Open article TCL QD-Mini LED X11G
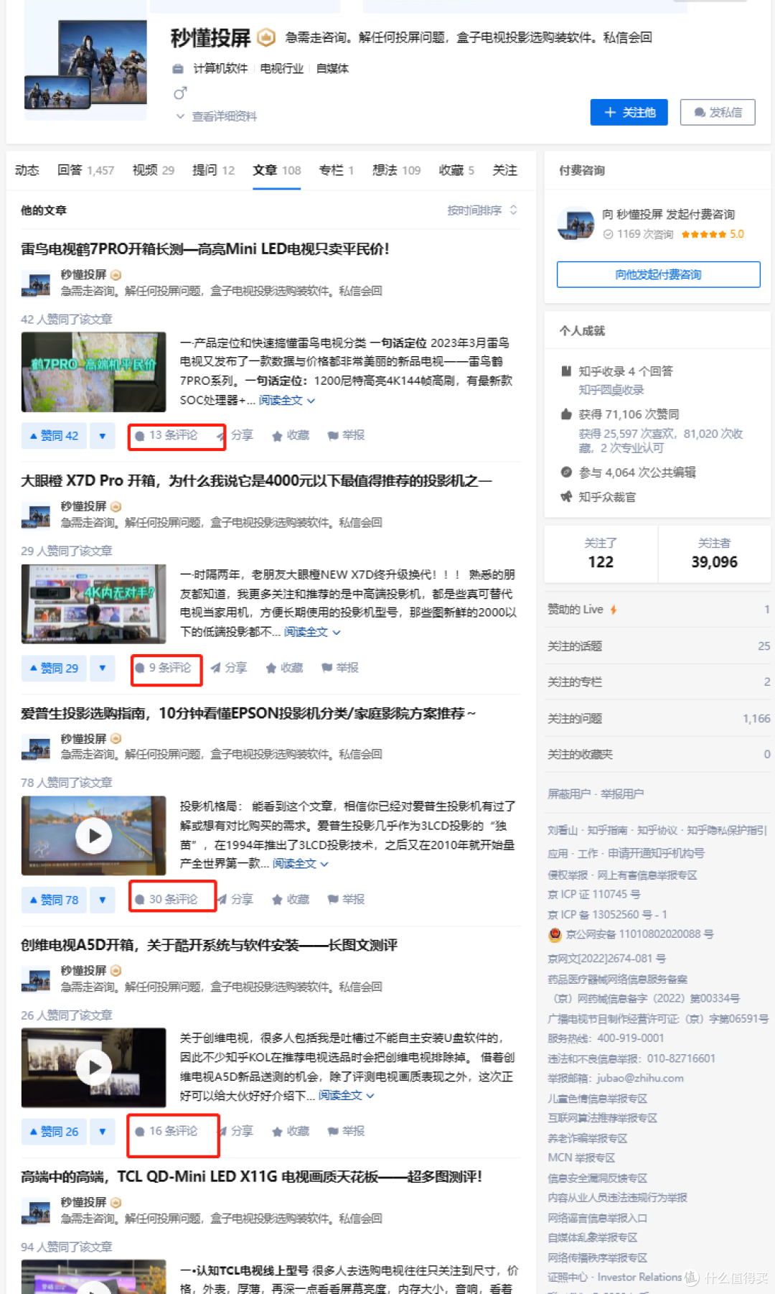Viewport: 775px width, 1294px height. click(x=251, y=1177)
